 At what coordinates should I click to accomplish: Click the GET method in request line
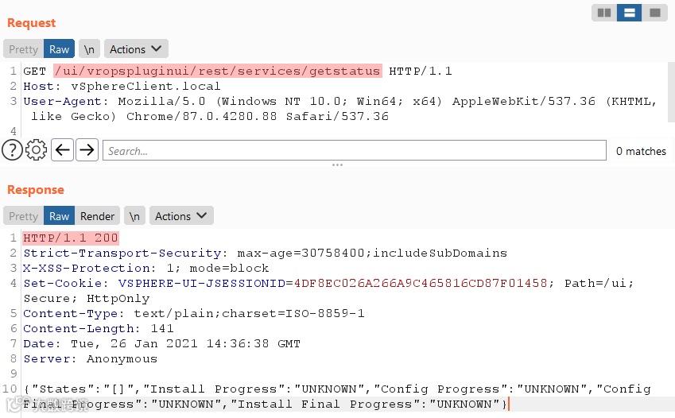pyautogui.click(x=34, y=71)
